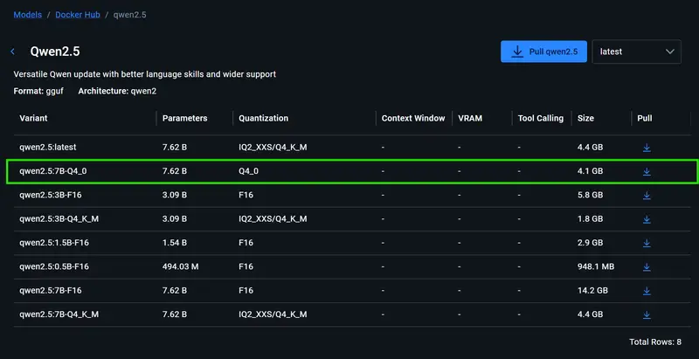Download the qwen2.5:3B-Q4_K_M variant
699x359 pixels.
pos(647,219)
